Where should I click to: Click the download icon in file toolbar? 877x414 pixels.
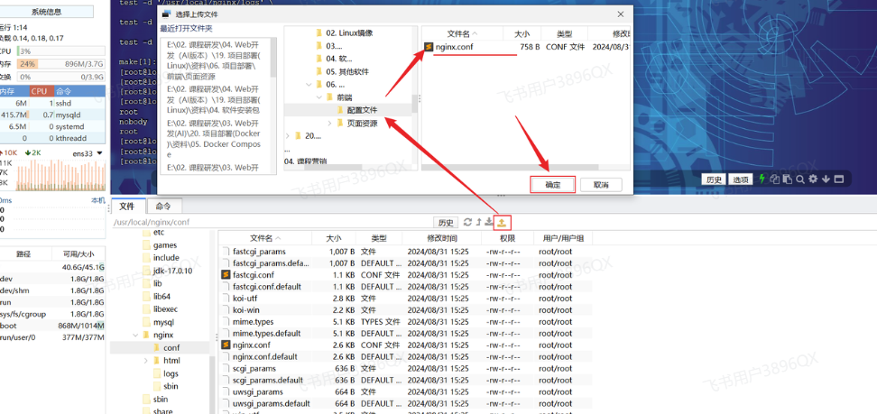coord(489,222)
